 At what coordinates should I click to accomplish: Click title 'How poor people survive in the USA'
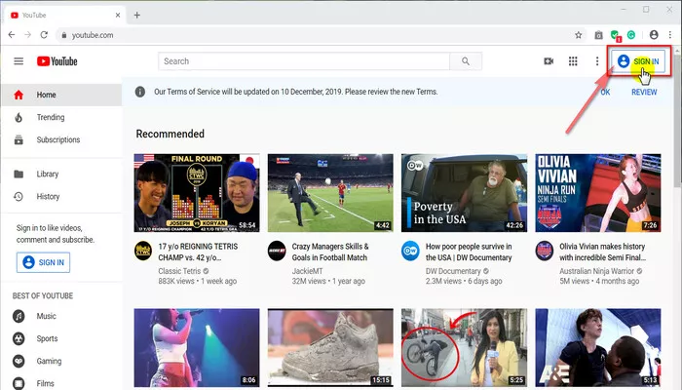tap(469, 252)
